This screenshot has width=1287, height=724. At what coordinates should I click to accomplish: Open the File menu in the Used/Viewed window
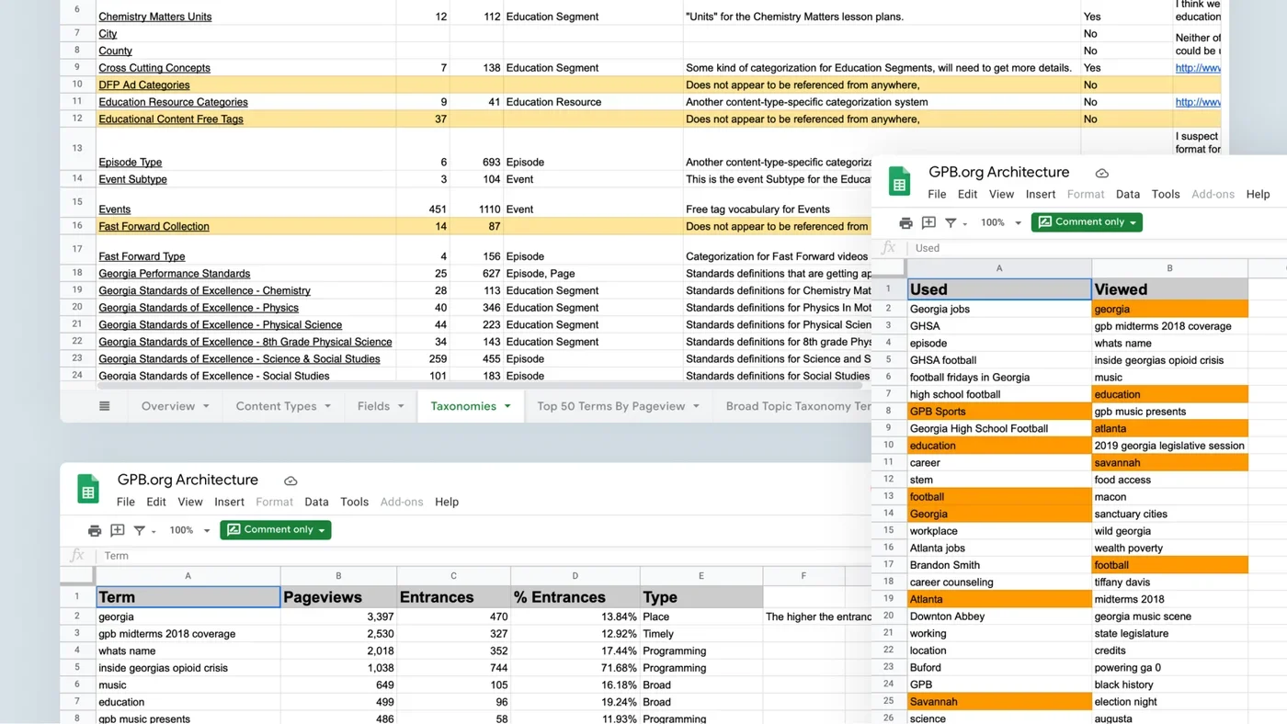(937, 194)
